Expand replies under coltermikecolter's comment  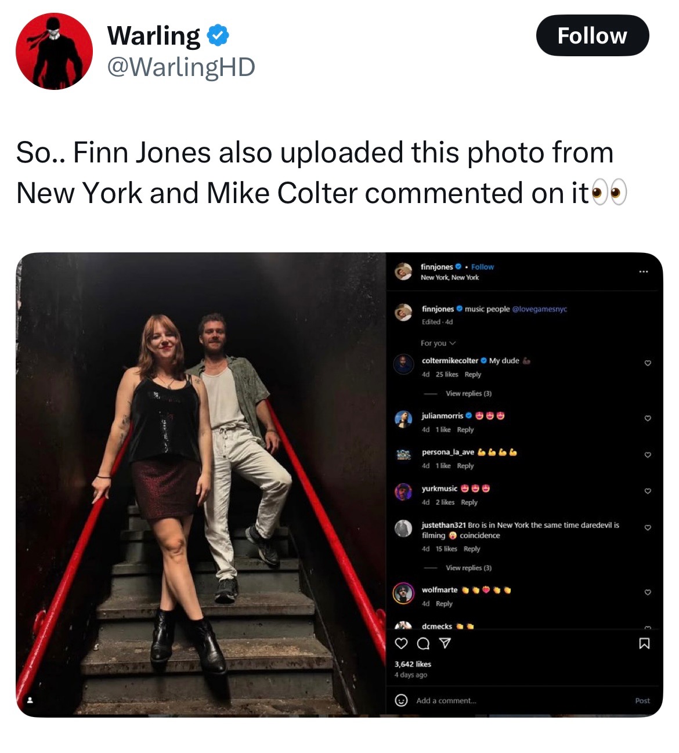468,393
